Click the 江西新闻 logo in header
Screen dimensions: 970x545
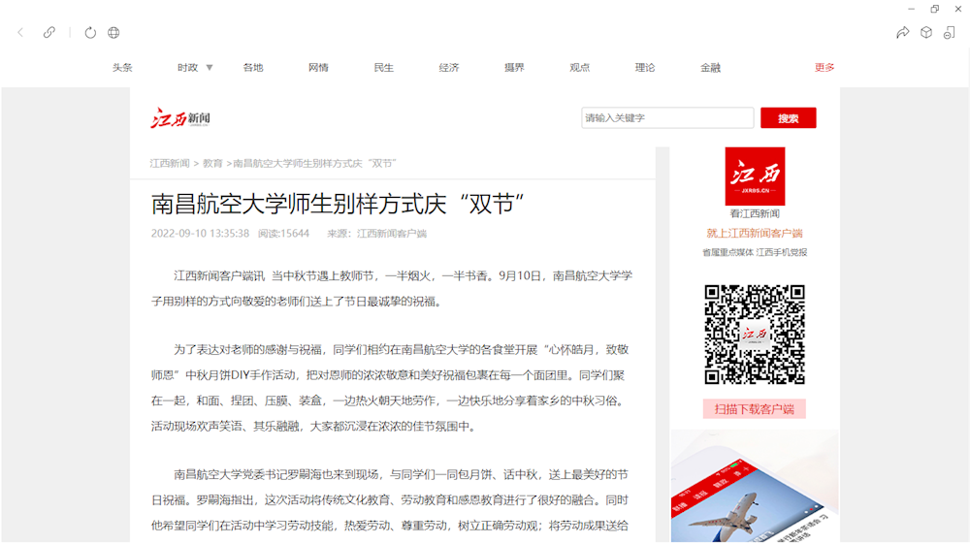[x=180, y=118]
